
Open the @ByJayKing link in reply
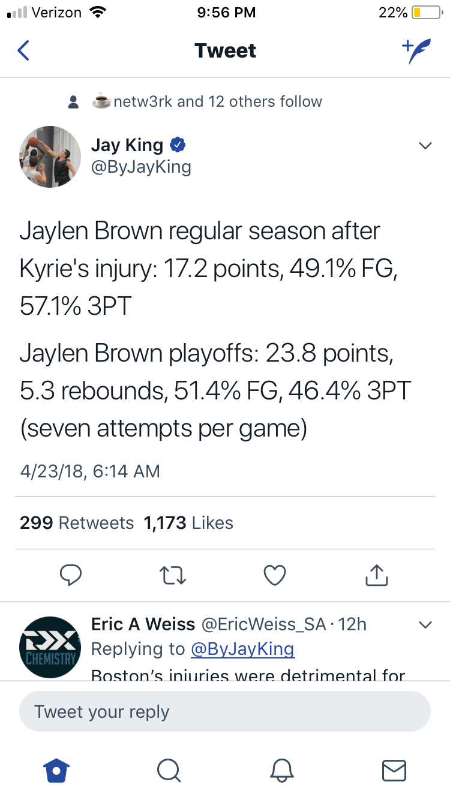(242, 649)
